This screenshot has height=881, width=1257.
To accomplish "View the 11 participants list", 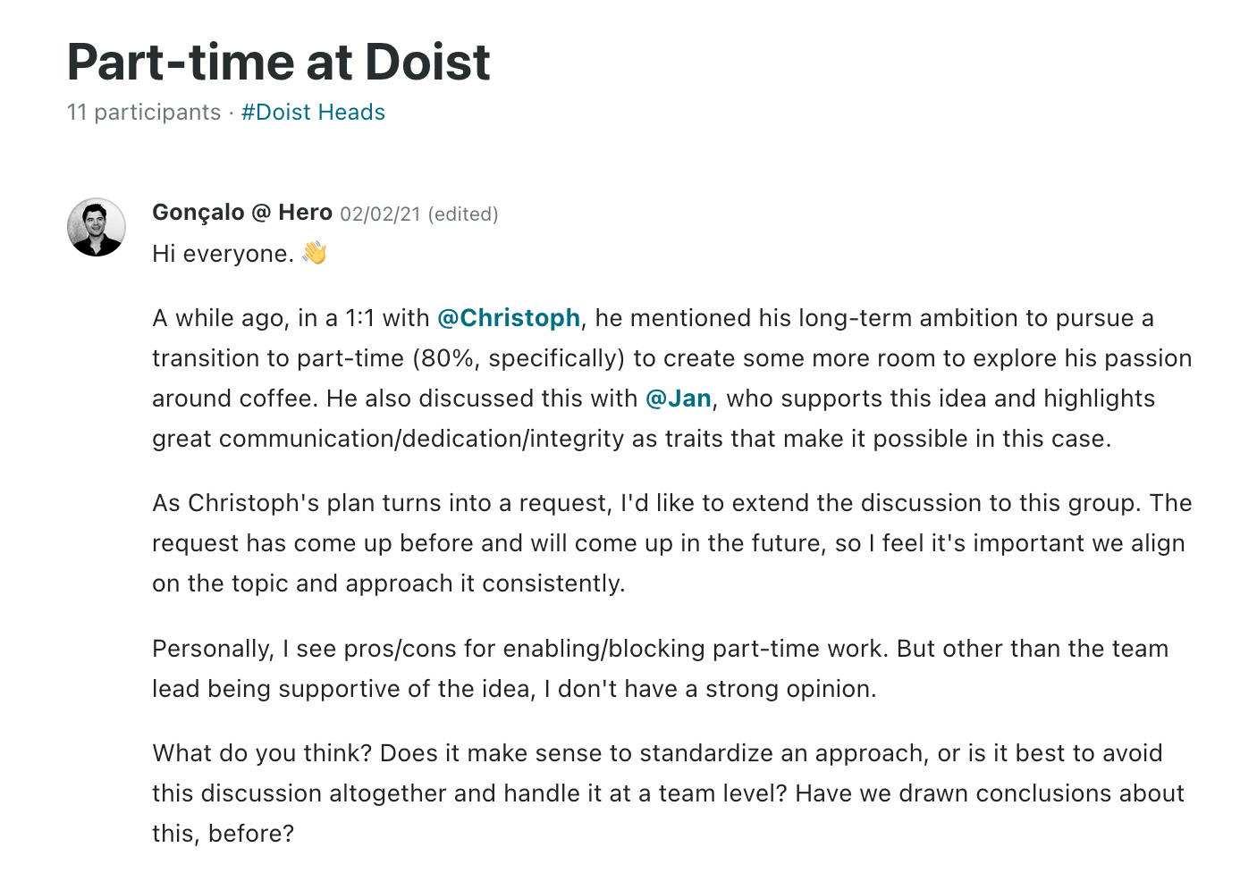I will (x=143, y=112).
